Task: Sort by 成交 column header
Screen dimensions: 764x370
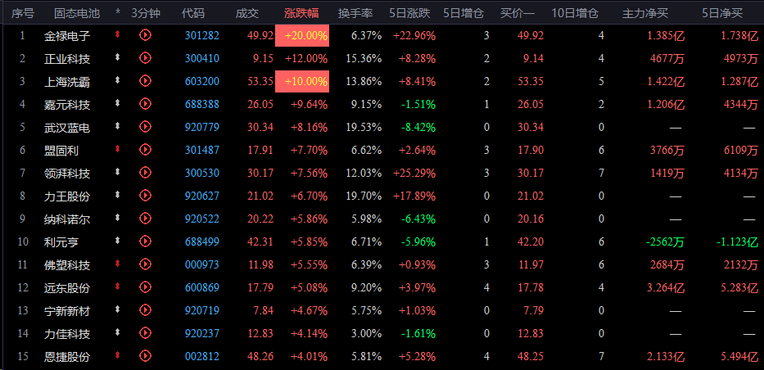Action: pyautogui.click(x=247, y=13)
